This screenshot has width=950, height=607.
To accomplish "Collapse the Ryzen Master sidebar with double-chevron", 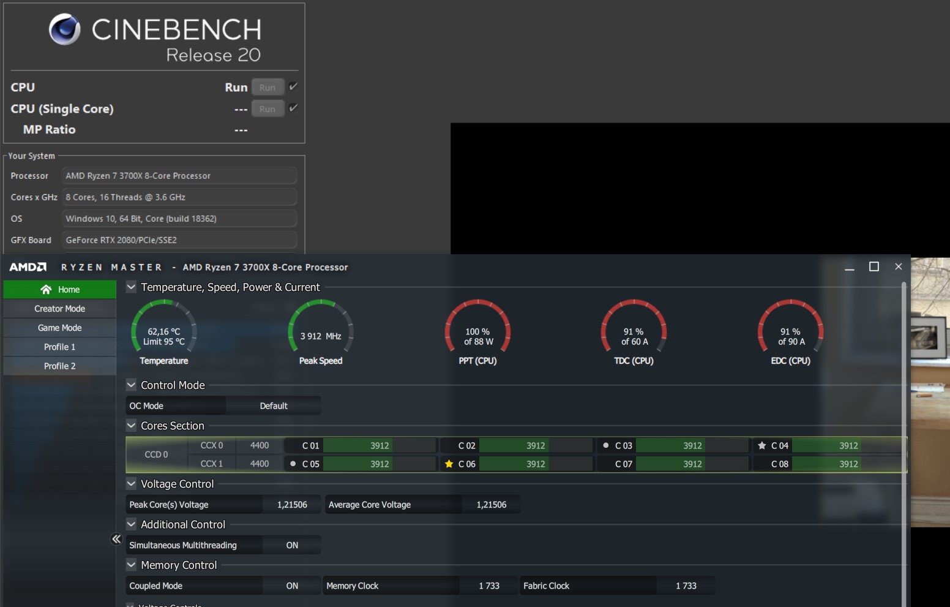I will point(116,539).
